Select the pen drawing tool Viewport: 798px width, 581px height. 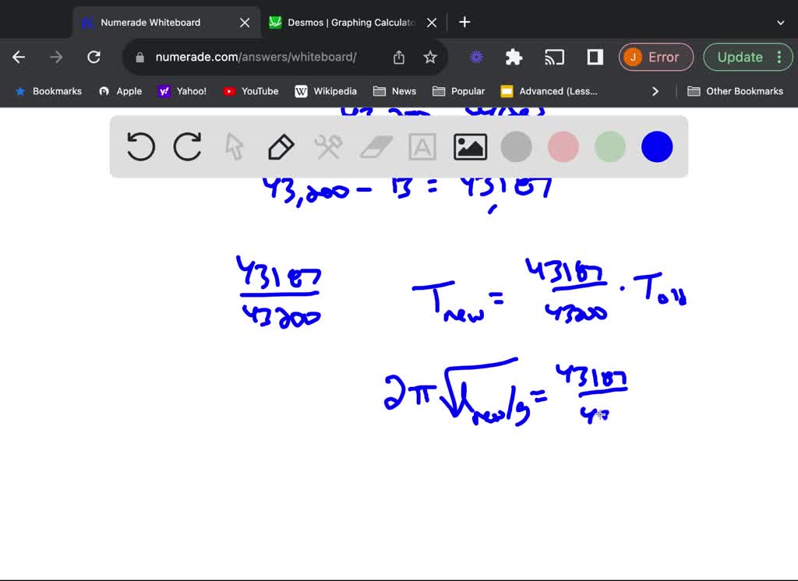tap(281, 147)
